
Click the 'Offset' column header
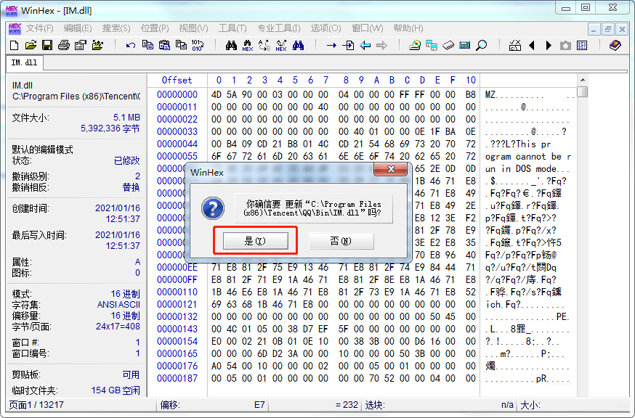[177, 80]
